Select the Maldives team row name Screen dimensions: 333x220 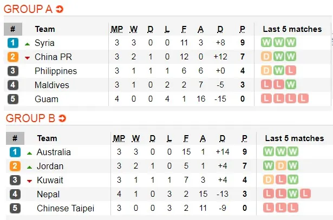[52, 85]
